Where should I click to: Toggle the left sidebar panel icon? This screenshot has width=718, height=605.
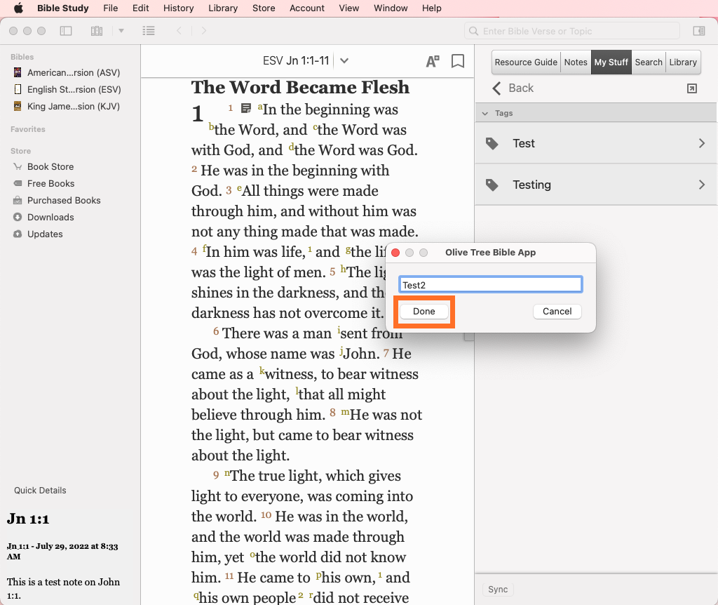pos(66,31)
